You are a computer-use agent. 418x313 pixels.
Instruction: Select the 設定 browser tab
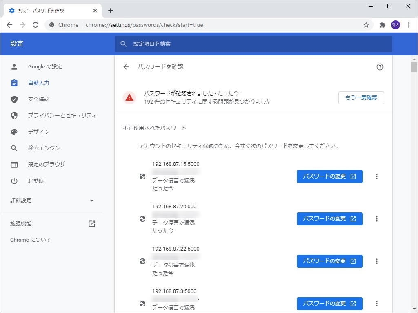click(x=49, y=10)
